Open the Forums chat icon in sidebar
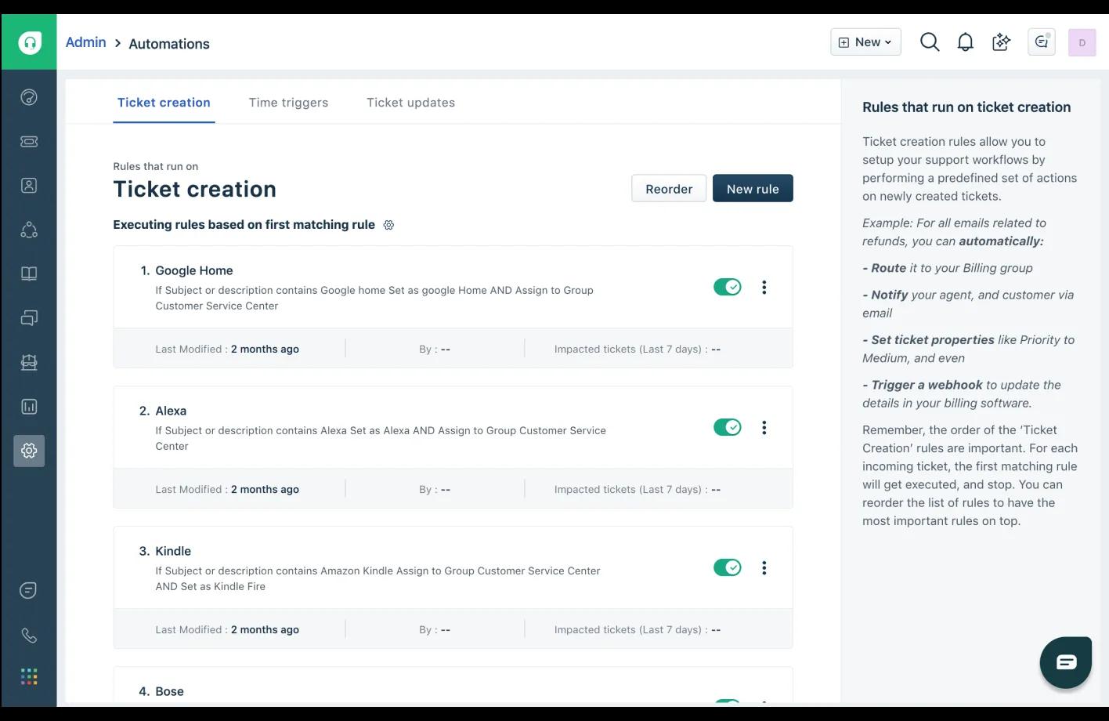This screenshot has height=721, width=1109. [29, 318]
